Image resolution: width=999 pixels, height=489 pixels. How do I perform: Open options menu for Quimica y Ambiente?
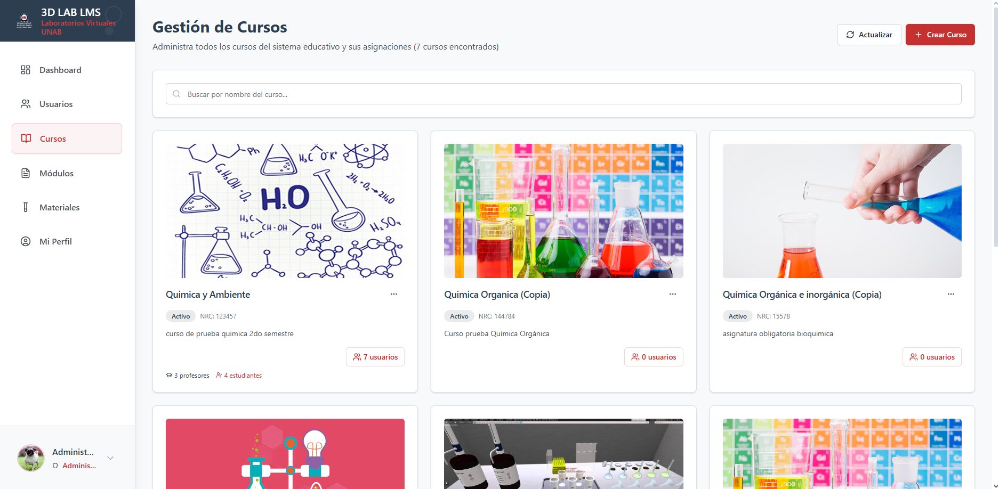394,294
